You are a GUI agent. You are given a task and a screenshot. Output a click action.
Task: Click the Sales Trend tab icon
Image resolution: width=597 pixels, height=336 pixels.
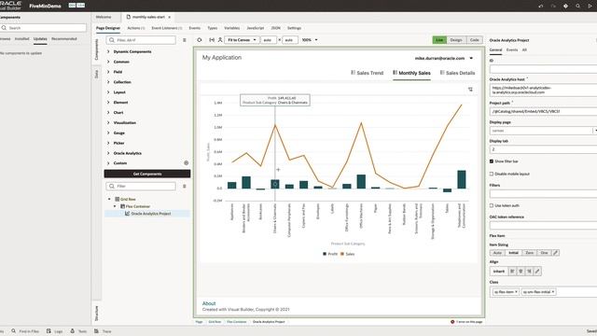coord(353,73)
